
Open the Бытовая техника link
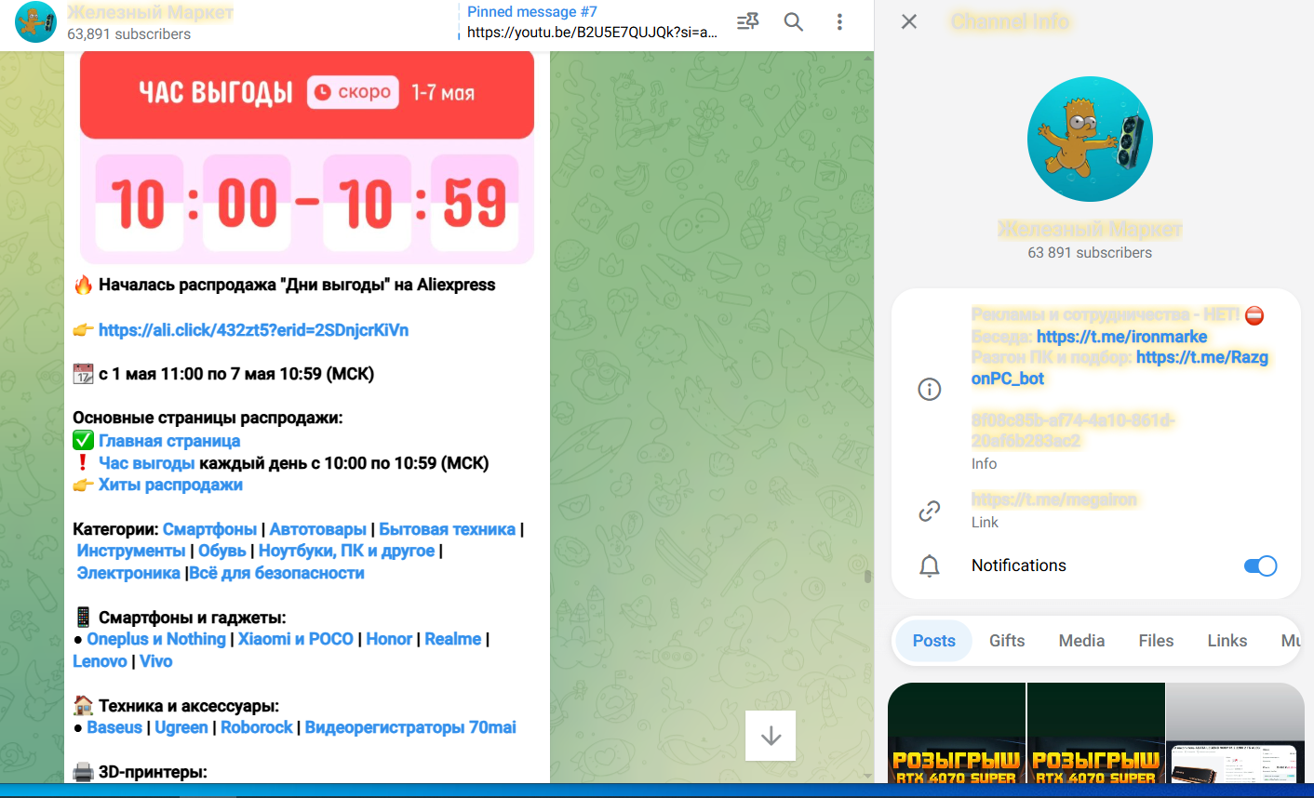pos(447,529)
